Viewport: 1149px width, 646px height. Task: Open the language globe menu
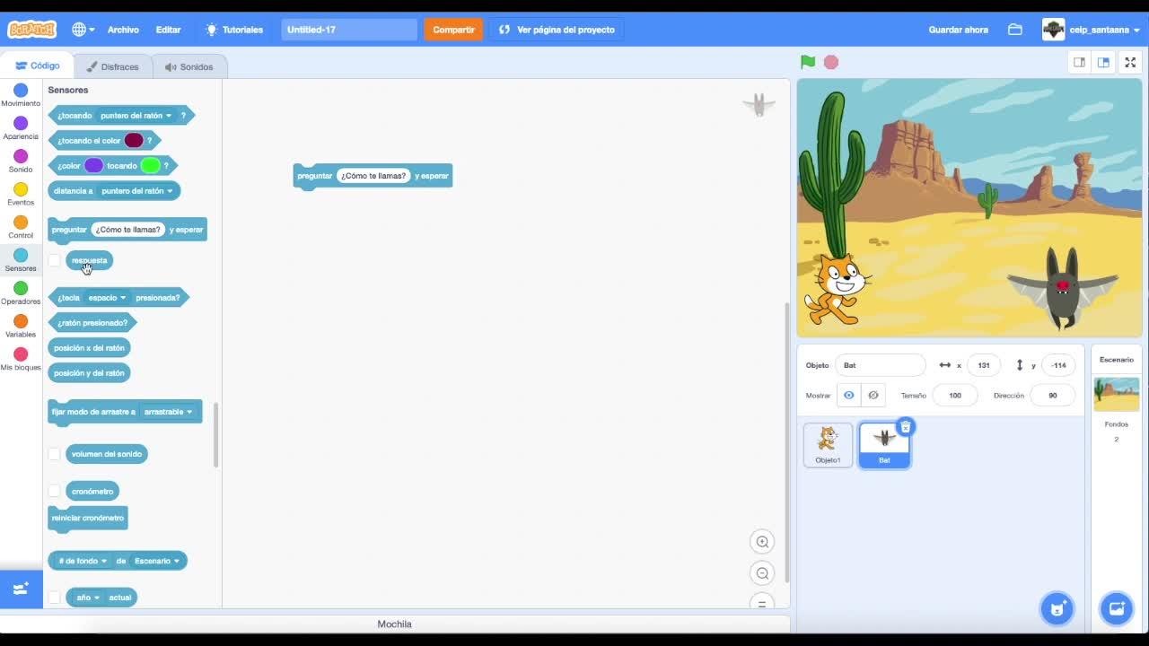click(x=83, y=30)
